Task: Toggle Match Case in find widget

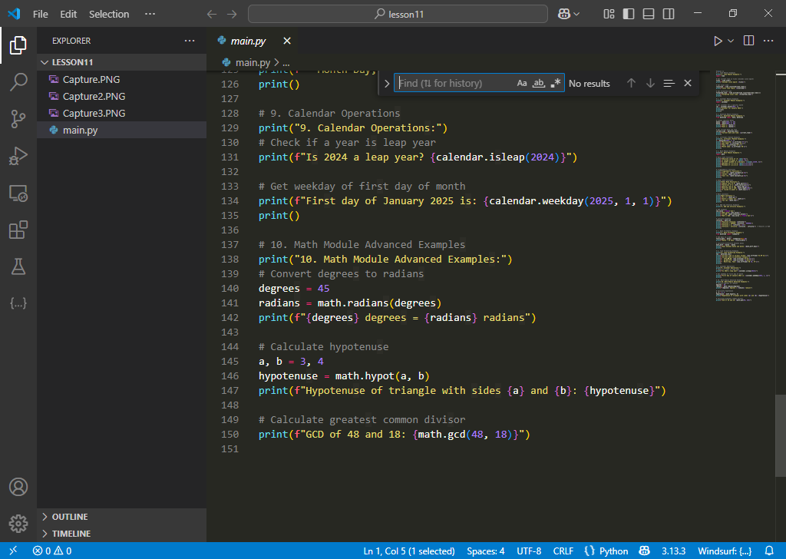Action: pos(522,83)
